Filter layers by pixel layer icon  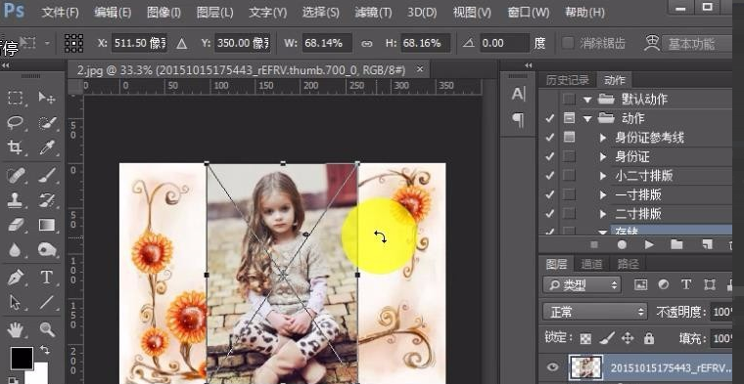(640, 284)
